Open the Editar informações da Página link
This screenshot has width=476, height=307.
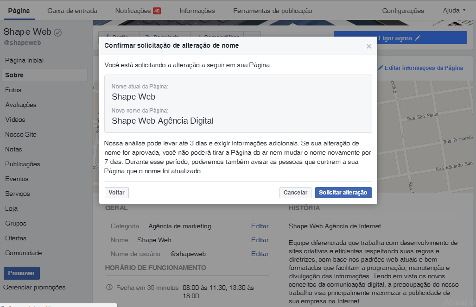[420, 68]
